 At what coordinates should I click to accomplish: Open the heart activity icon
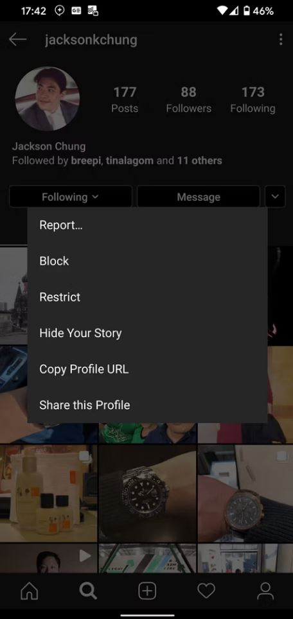[x=206, y=591]
